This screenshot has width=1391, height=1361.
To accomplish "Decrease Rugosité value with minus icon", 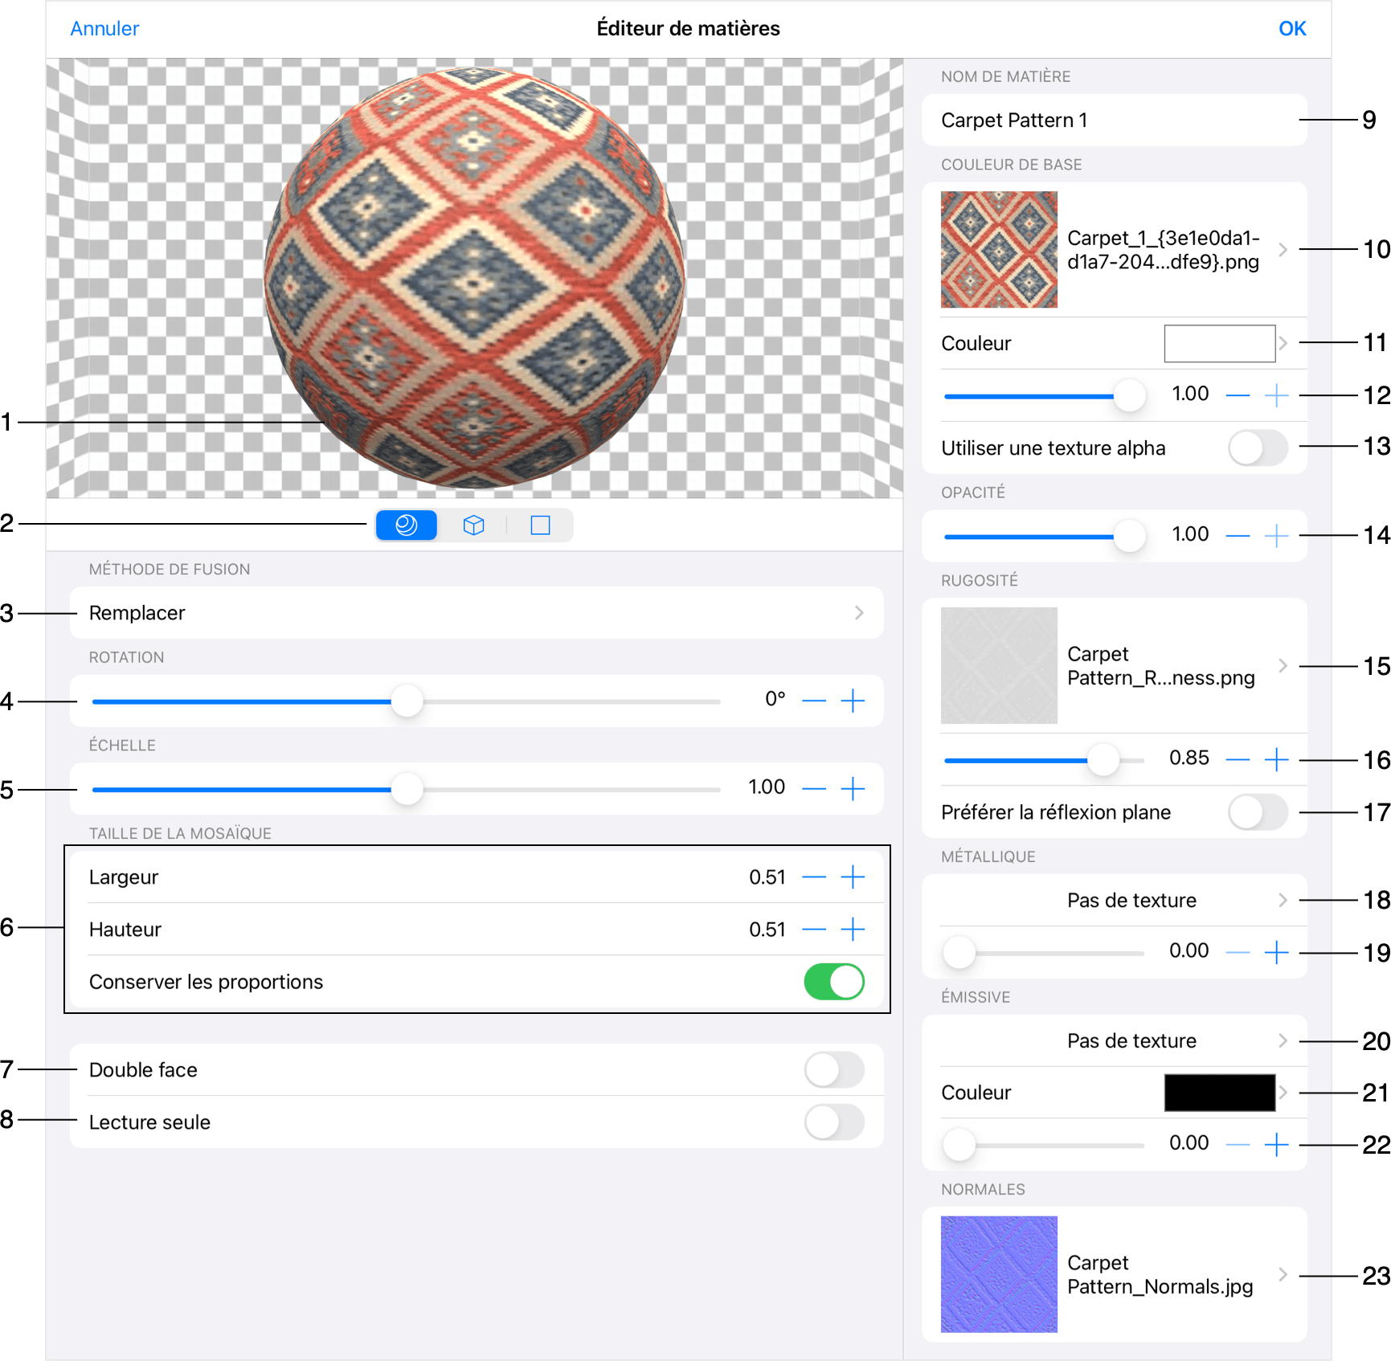I will pyautogui.click(x=1238, y=759).
